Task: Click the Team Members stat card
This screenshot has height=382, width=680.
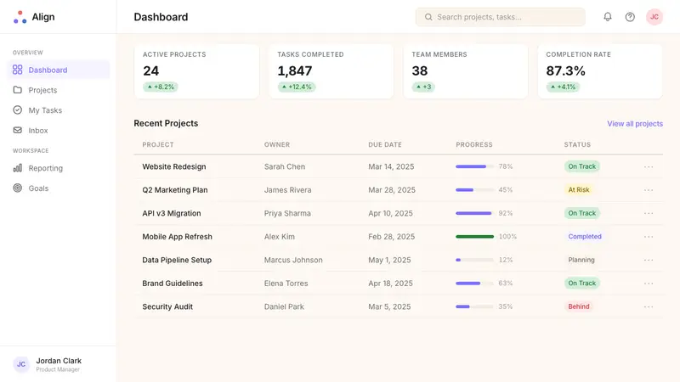Action: [465, 71]
